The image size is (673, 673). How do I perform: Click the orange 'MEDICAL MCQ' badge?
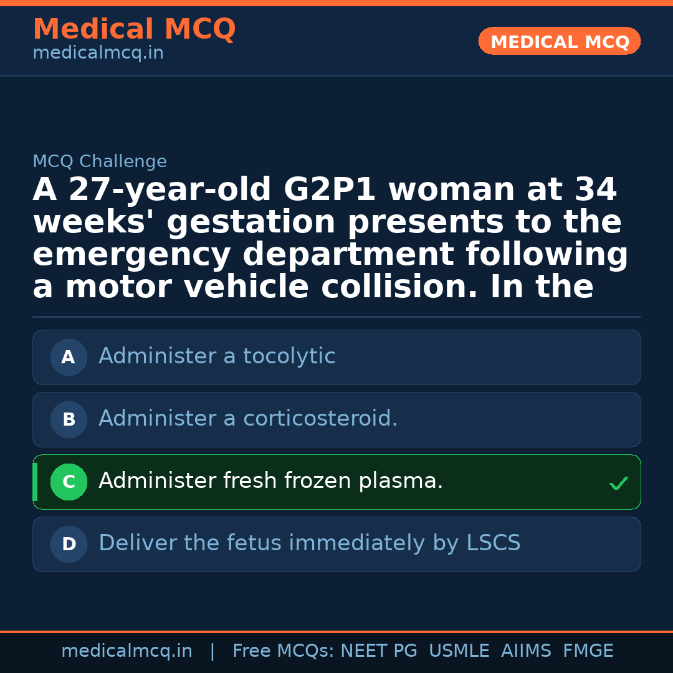(x=559, y=42)
